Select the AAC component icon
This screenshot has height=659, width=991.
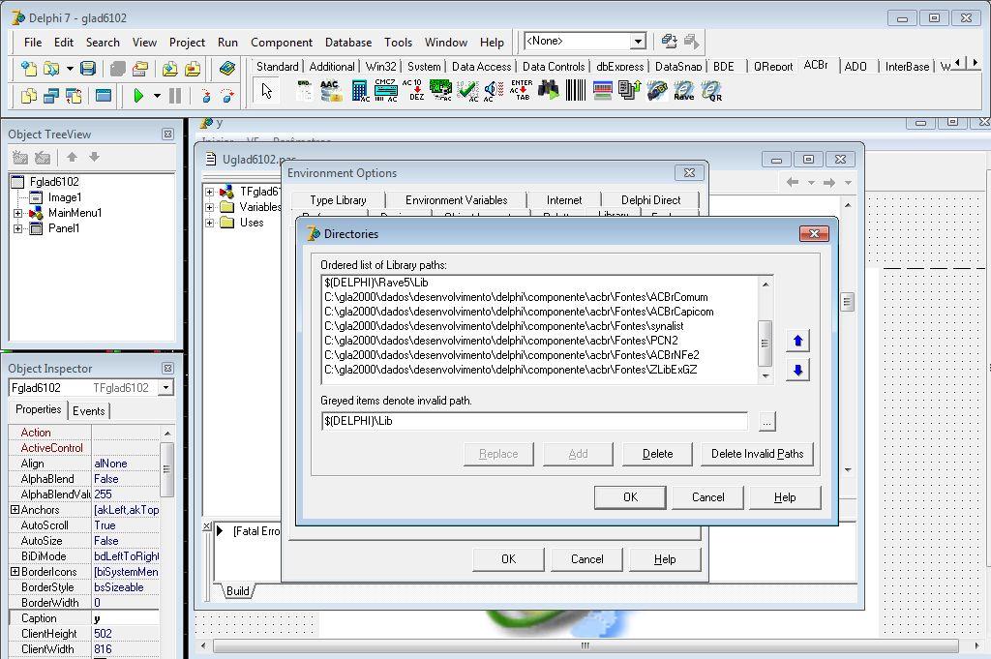point(331,91)
